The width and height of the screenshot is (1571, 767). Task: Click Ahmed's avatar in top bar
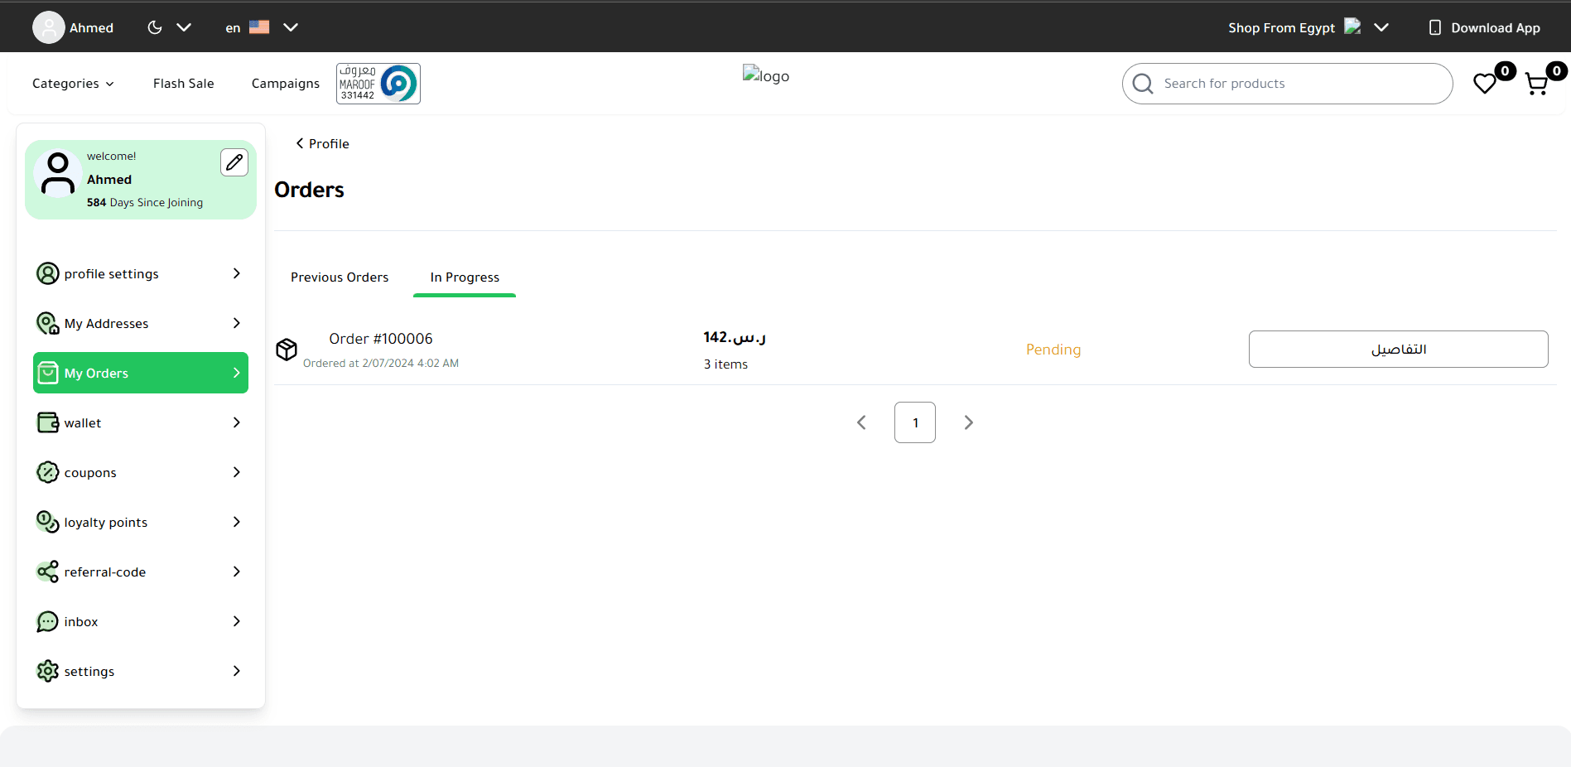(x=49, y=27)
